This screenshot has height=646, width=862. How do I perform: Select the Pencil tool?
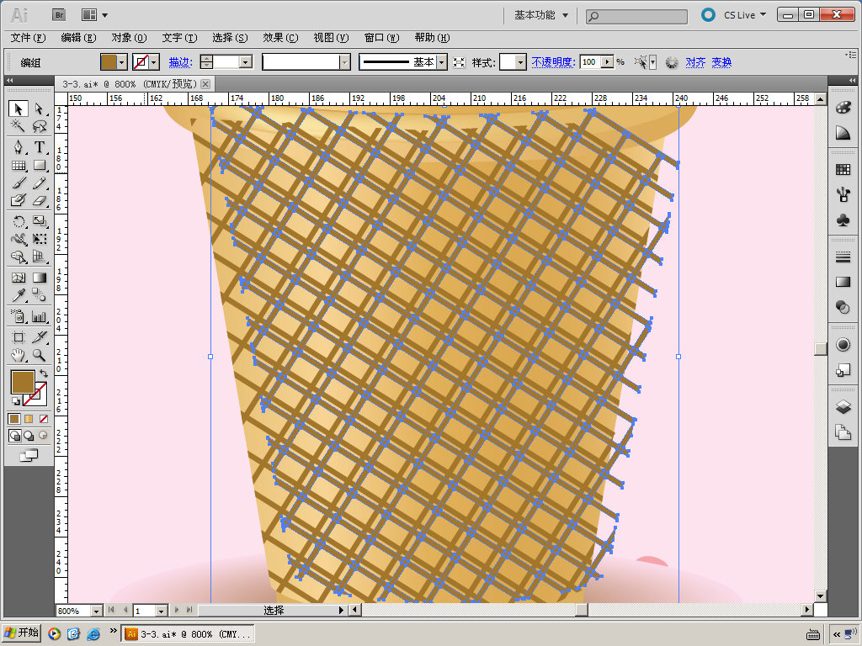coord(39,183)
